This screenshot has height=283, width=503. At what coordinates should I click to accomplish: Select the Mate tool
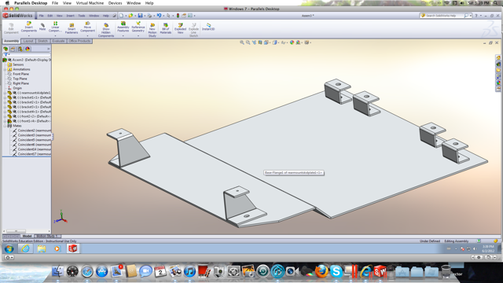tap(42, 27)
